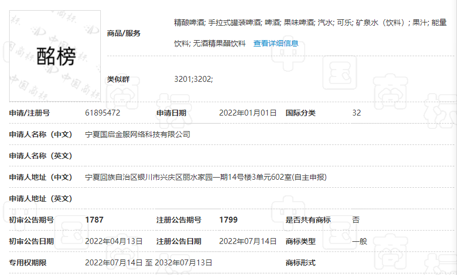Screen dimensions: 457x275
Task: Select the application number 61895472
Action: [102, 113]
